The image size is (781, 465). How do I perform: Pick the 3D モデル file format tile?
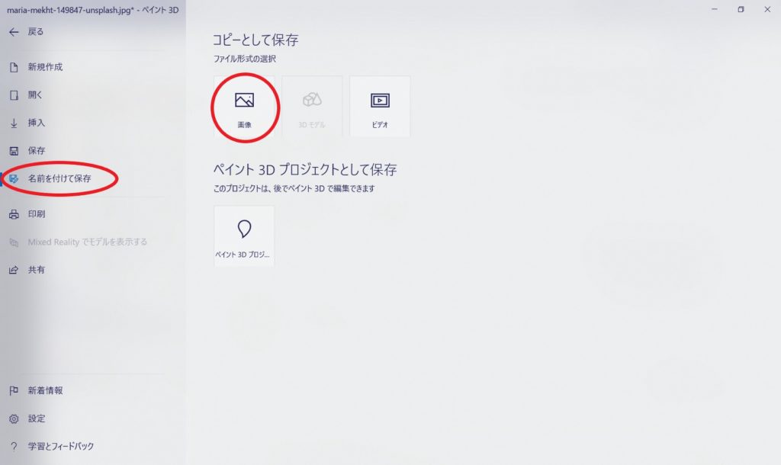(x=312, y=107)
